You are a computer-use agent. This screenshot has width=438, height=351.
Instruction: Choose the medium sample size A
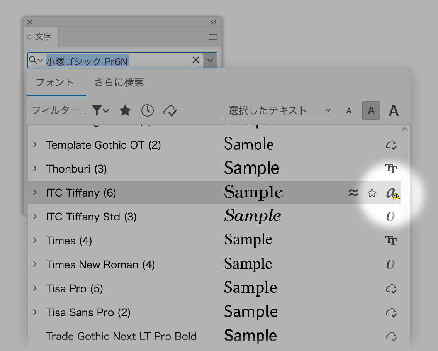[371, 110]
